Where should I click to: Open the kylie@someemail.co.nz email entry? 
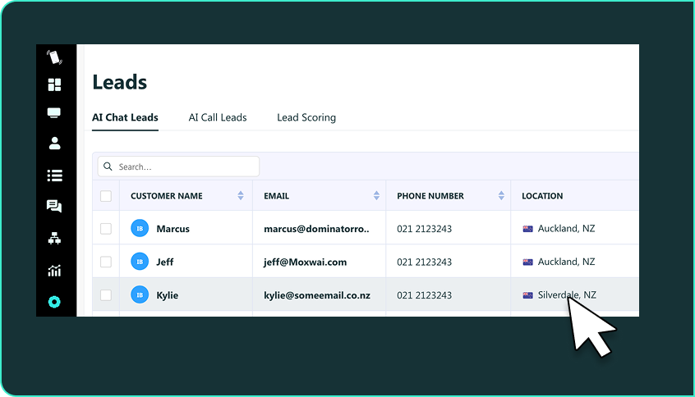point(317,294)
